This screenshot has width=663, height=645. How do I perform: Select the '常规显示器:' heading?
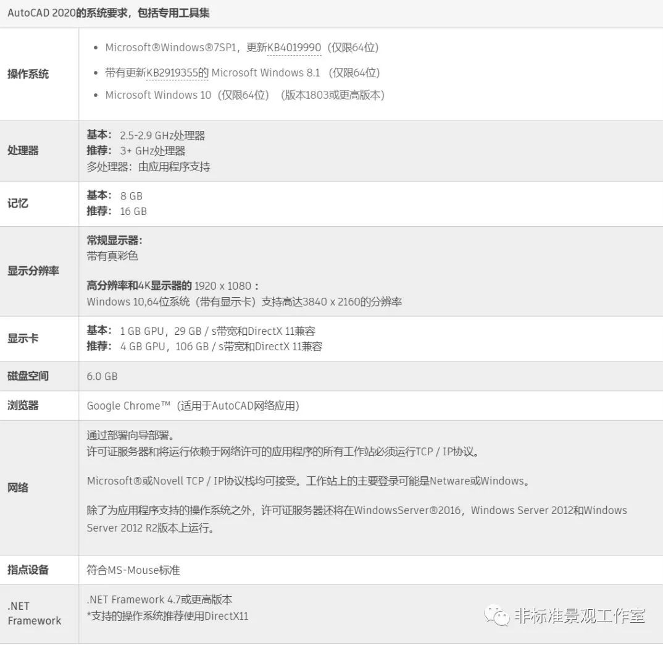click(x=115, y=240)
